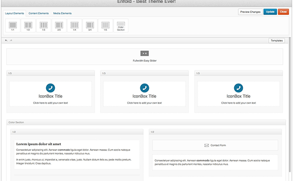Click the Lorem ipsum text block
The width and height of the screenshot is (293, 181).
(77, 154)
